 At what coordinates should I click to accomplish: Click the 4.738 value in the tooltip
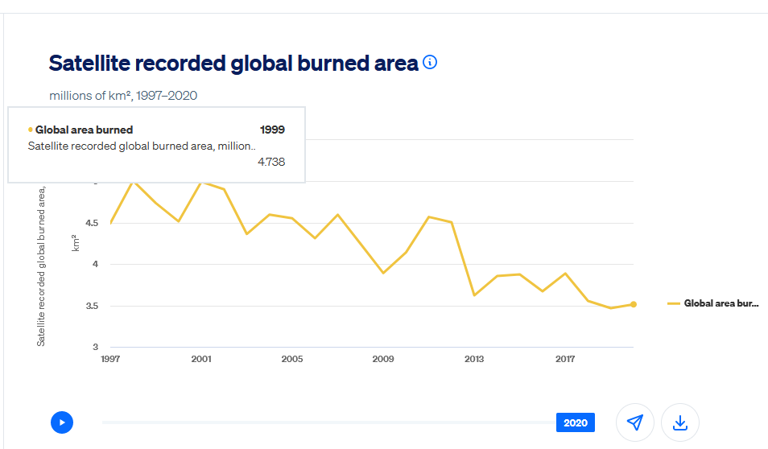(270, 162)
